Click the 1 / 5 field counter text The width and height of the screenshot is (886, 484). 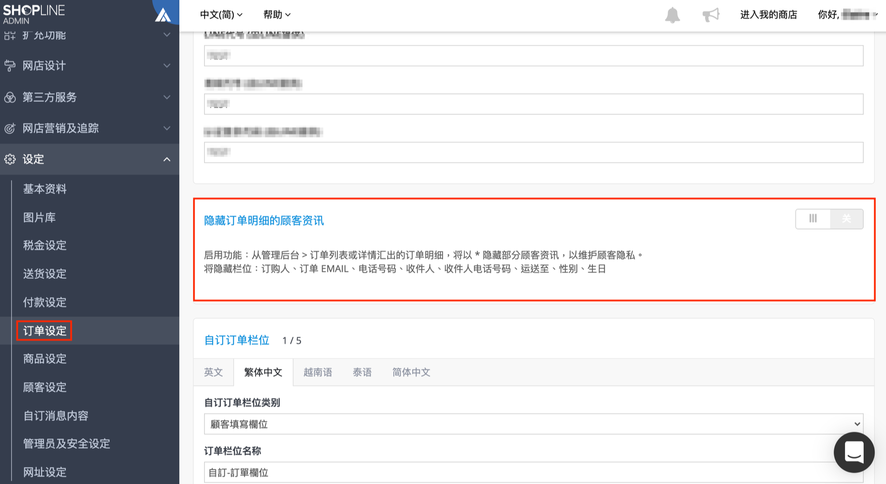click(x=292, y=341)
